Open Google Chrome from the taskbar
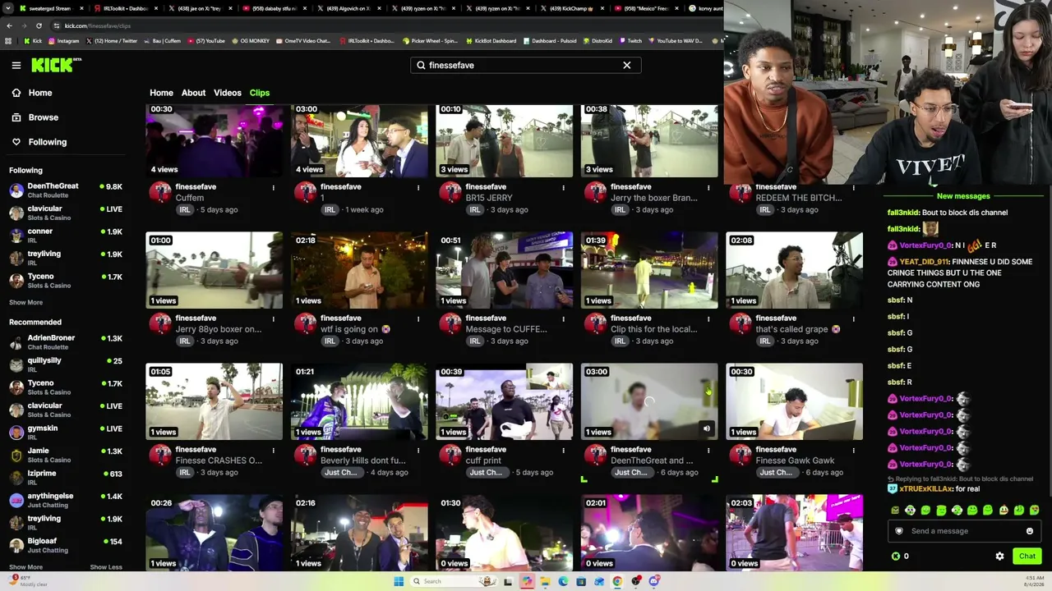Viewport: 1052px width, 591px height. 616,581
